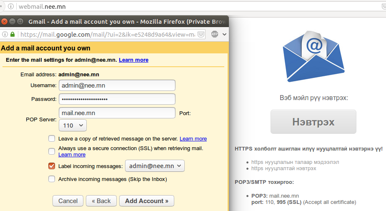Maximize the Gmail popup window
Screen dimensions: 386x211
tap(20, 22)
